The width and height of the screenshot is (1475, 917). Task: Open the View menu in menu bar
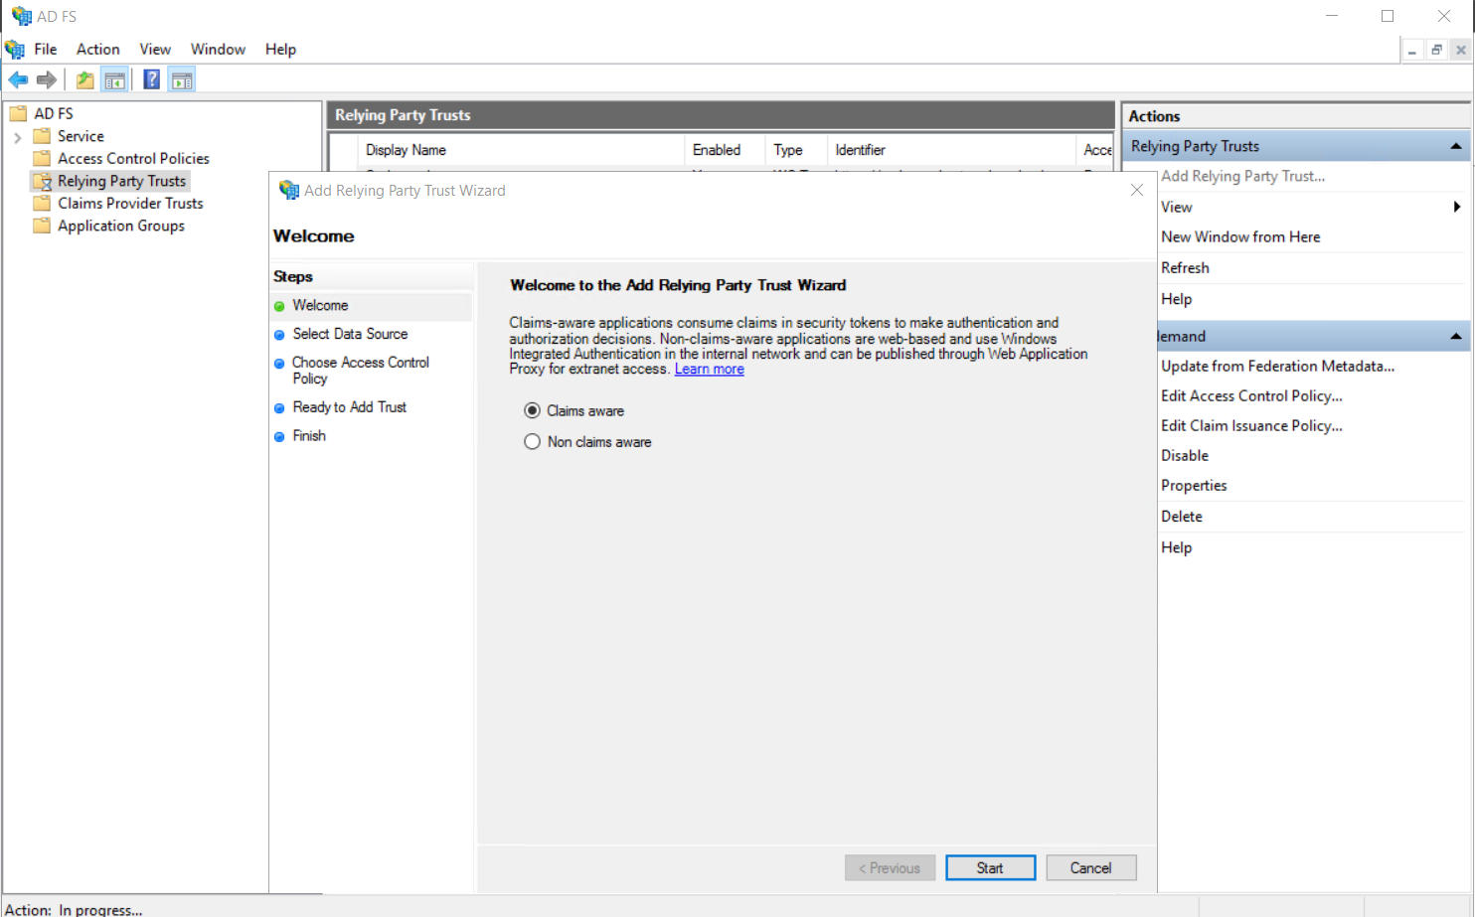click(x=155, y=49)
